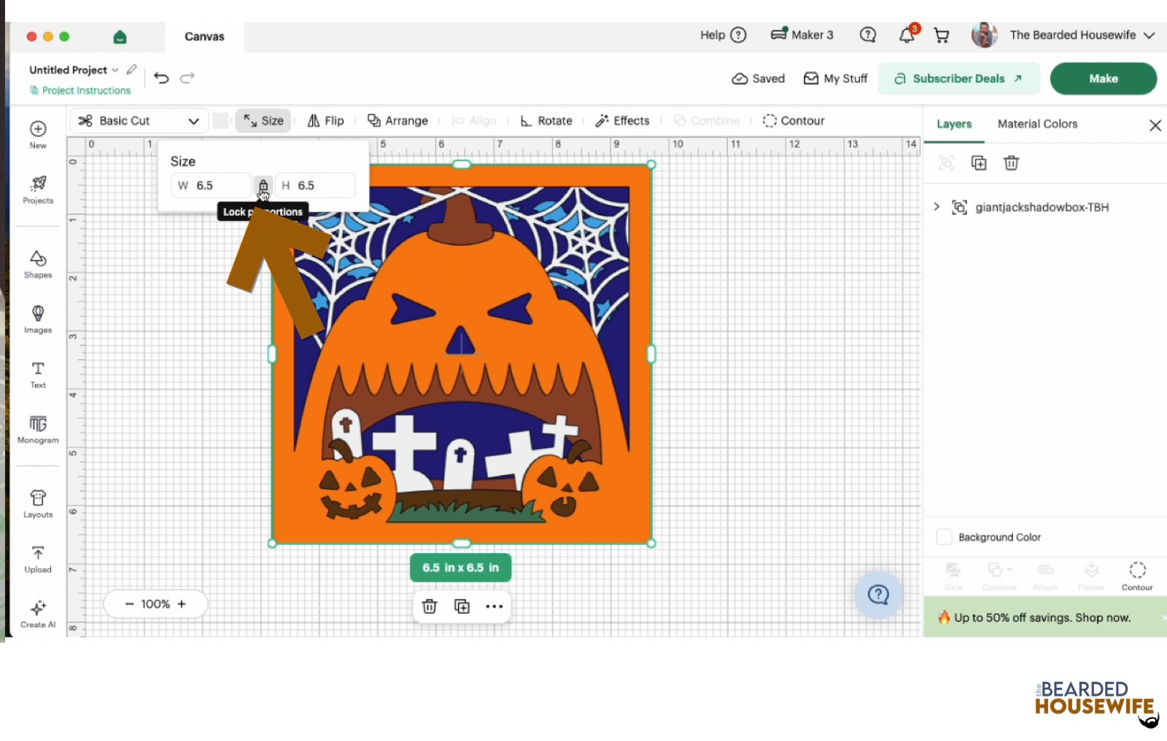
Task: Close the Layers panel
Action: click(x=1155, y=125)
